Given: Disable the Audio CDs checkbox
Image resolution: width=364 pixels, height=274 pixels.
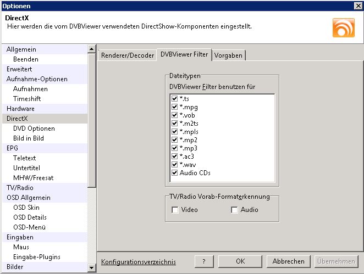Looking at the screenshot, I should (174, 173).
